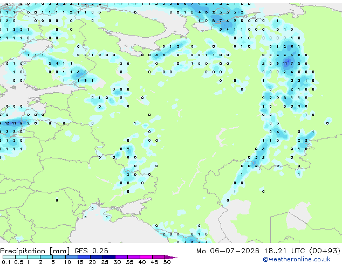Select the 35–40 mm legend swatch
The width and height of the screenshot is (342, 264).
tap(134, 257)
